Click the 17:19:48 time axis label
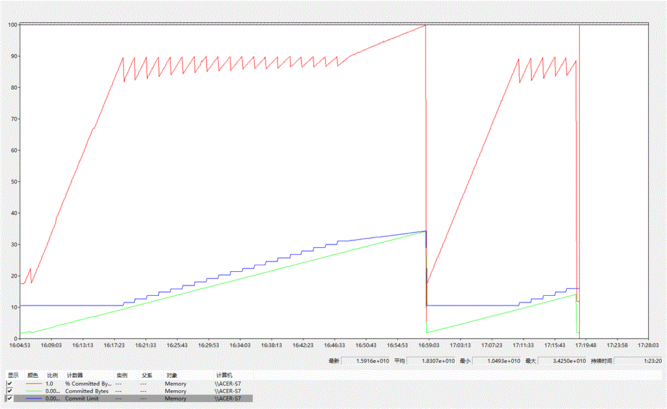Viewport: 667px width, 409px height. pos(586,345)
